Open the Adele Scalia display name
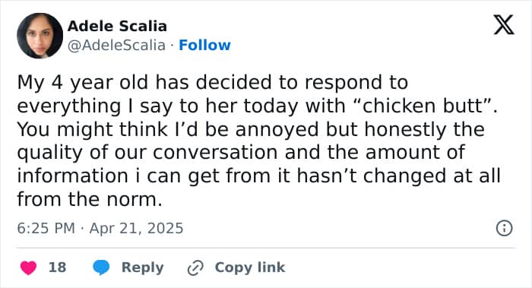Image resolution: width=532 pixels, height=288 pixels. (x=117, y=26)
